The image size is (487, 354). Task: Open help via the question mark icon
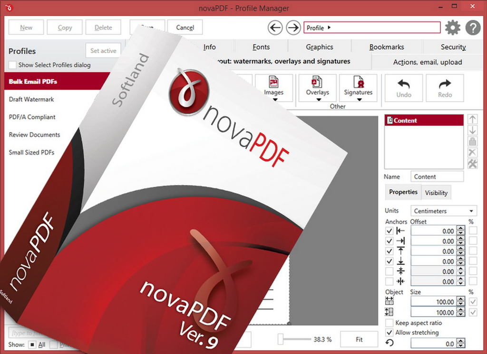click(473, 28)
